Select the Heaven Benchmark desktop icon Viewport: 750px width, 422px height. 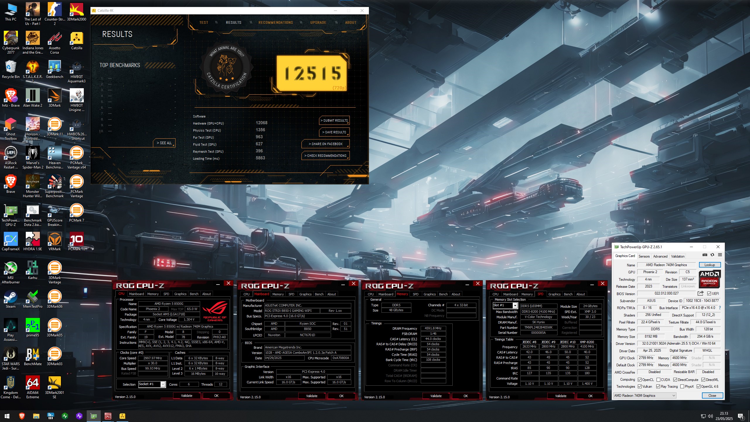[54, 158]
